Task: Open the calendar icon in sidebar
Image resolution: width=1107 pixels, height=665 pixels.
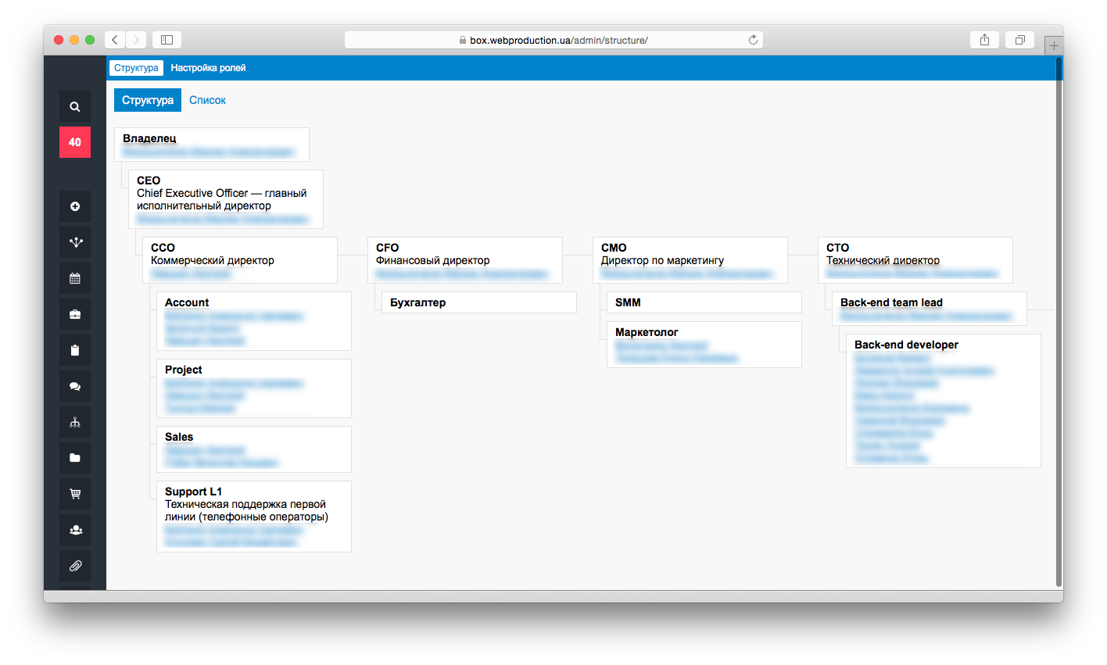Action: coord(75,278)
